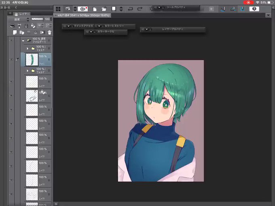Hide the selected green hair layer

click(11, 59)
